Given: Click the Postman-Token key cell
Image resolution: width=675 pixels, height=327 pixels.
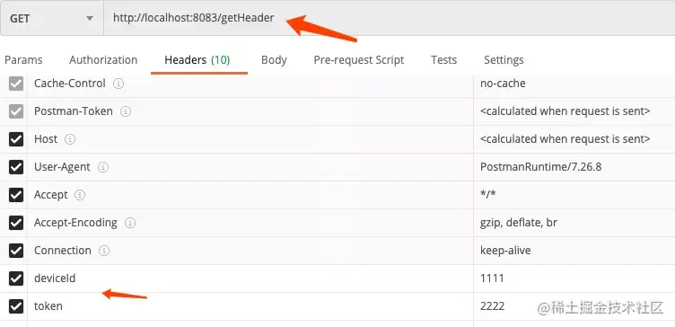Looking at the screenshot, I should point(250,111).
